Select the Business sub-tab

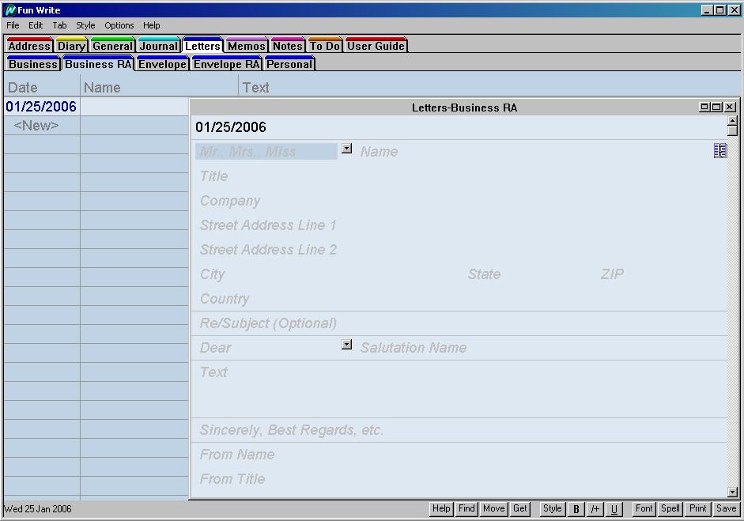click(x=33, y=63)
